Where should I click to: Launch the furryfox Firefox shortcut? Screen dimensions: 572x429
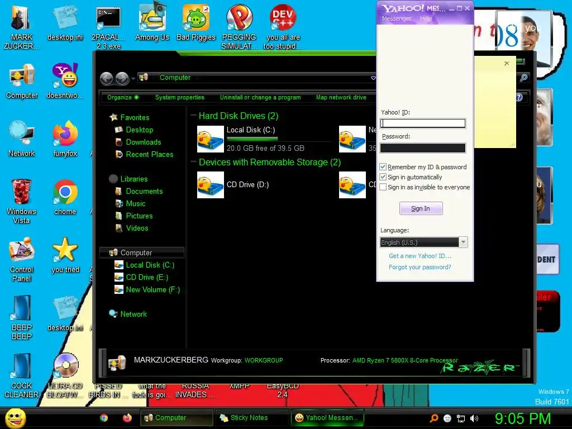65,139
